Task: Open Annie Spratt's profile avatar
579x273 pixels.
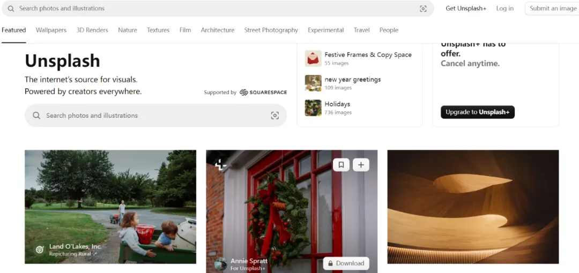Action: pos(221,264)
